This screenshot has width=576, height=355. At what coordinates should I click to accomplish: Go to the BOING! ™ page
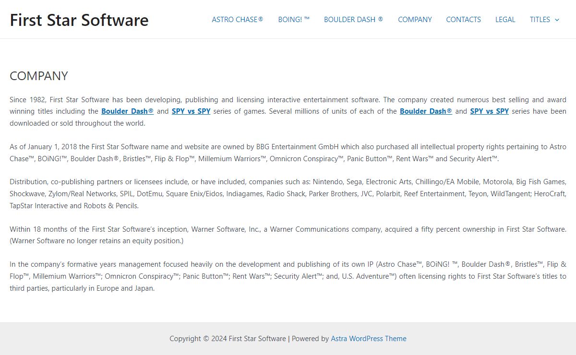294,20
